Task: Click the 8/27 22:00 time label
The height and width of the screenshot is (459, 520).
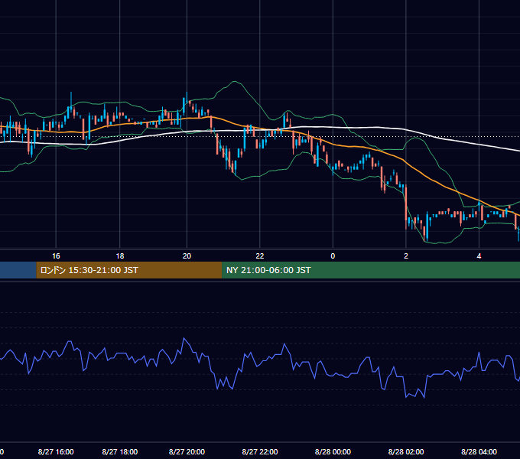Action: (x=260, y=451)
